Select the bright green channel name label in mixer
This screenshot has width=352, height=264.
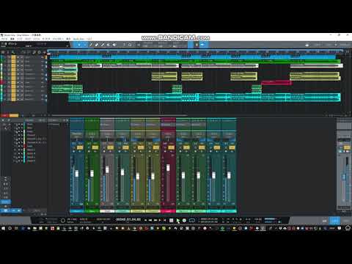click(92, 211)
